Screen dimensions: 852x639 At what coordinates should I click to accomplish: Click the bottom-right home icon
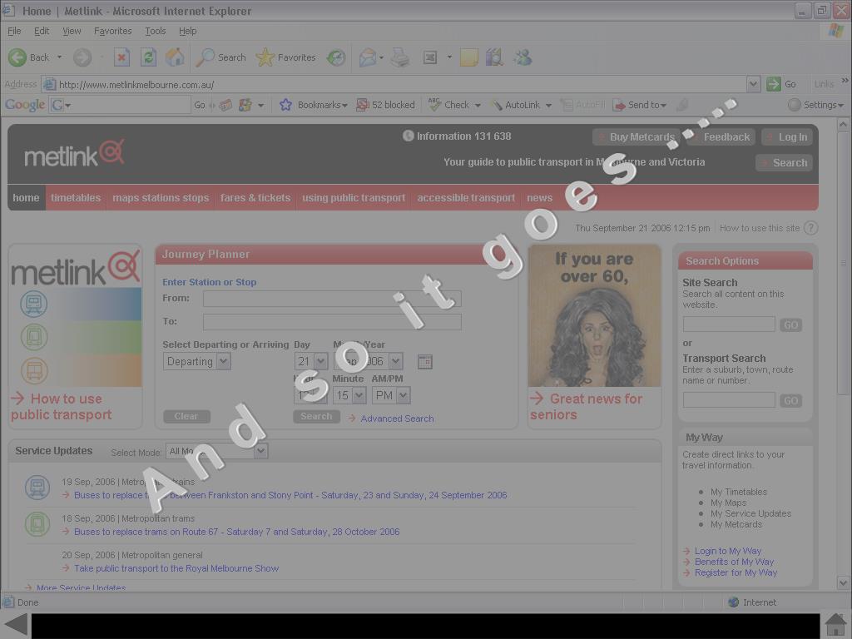click(836, 624)
